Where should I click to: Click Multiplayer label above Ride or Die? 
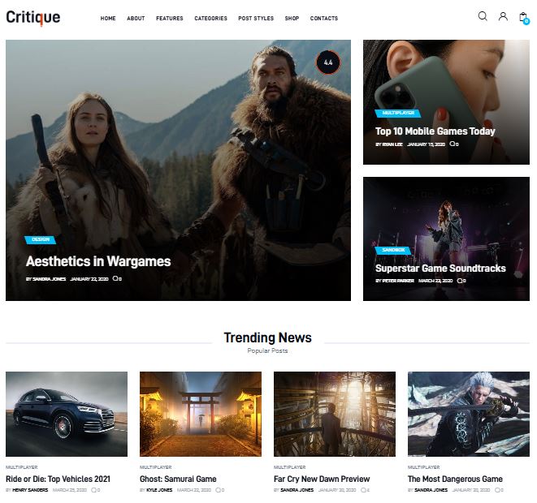click(22, 467)
